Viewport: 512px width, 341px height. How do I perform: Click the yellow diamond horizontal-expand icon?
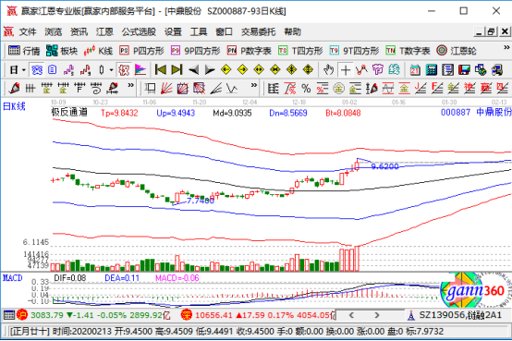click(259, 70)
